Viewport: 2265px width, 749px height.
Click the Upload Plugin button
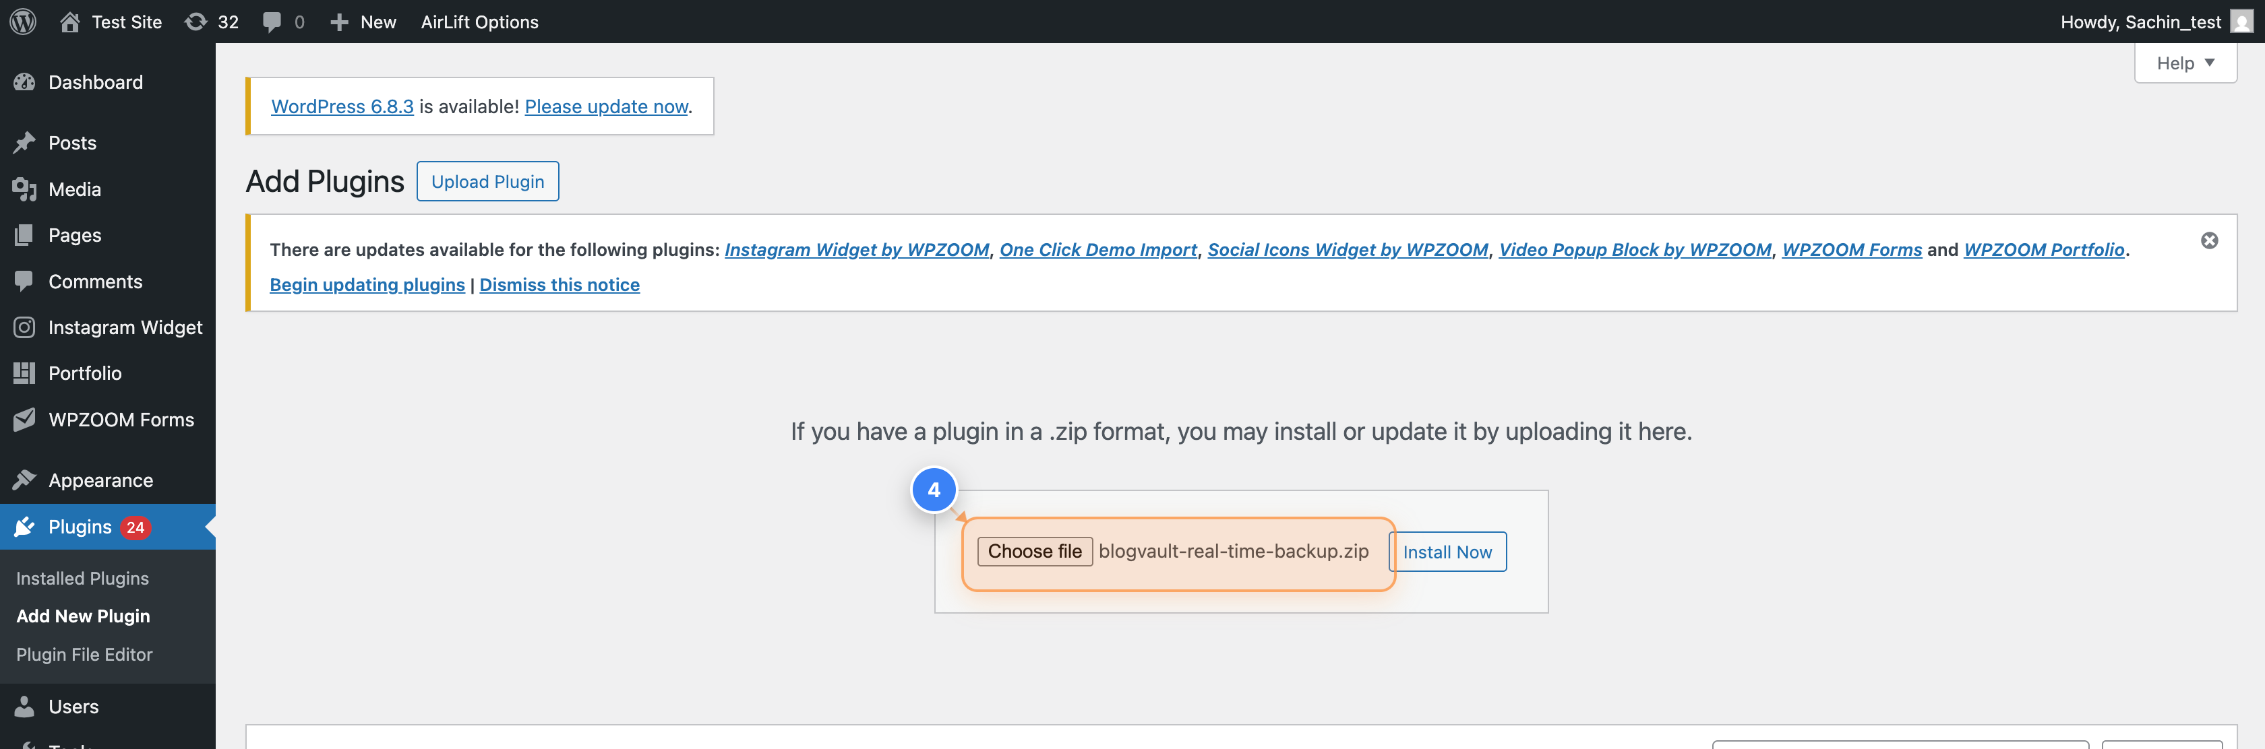[x=487, y=181]
